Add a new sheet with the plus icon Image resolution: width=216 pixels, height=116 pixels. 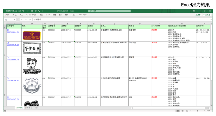(36, 108)
